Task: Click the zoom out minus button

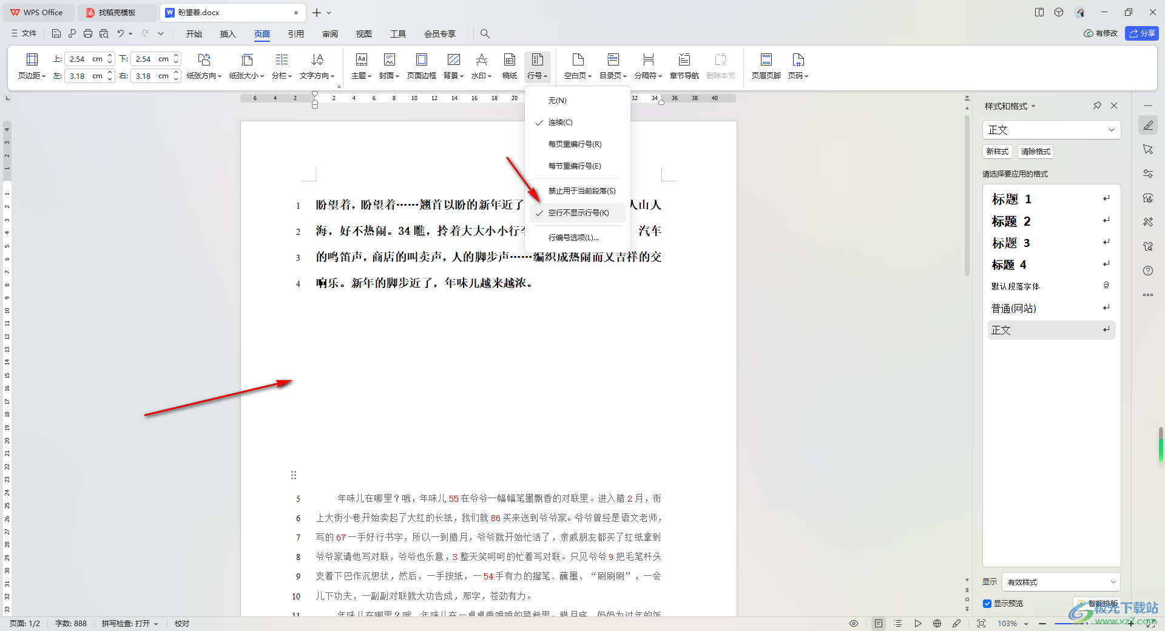Action: coord(1042,624)
